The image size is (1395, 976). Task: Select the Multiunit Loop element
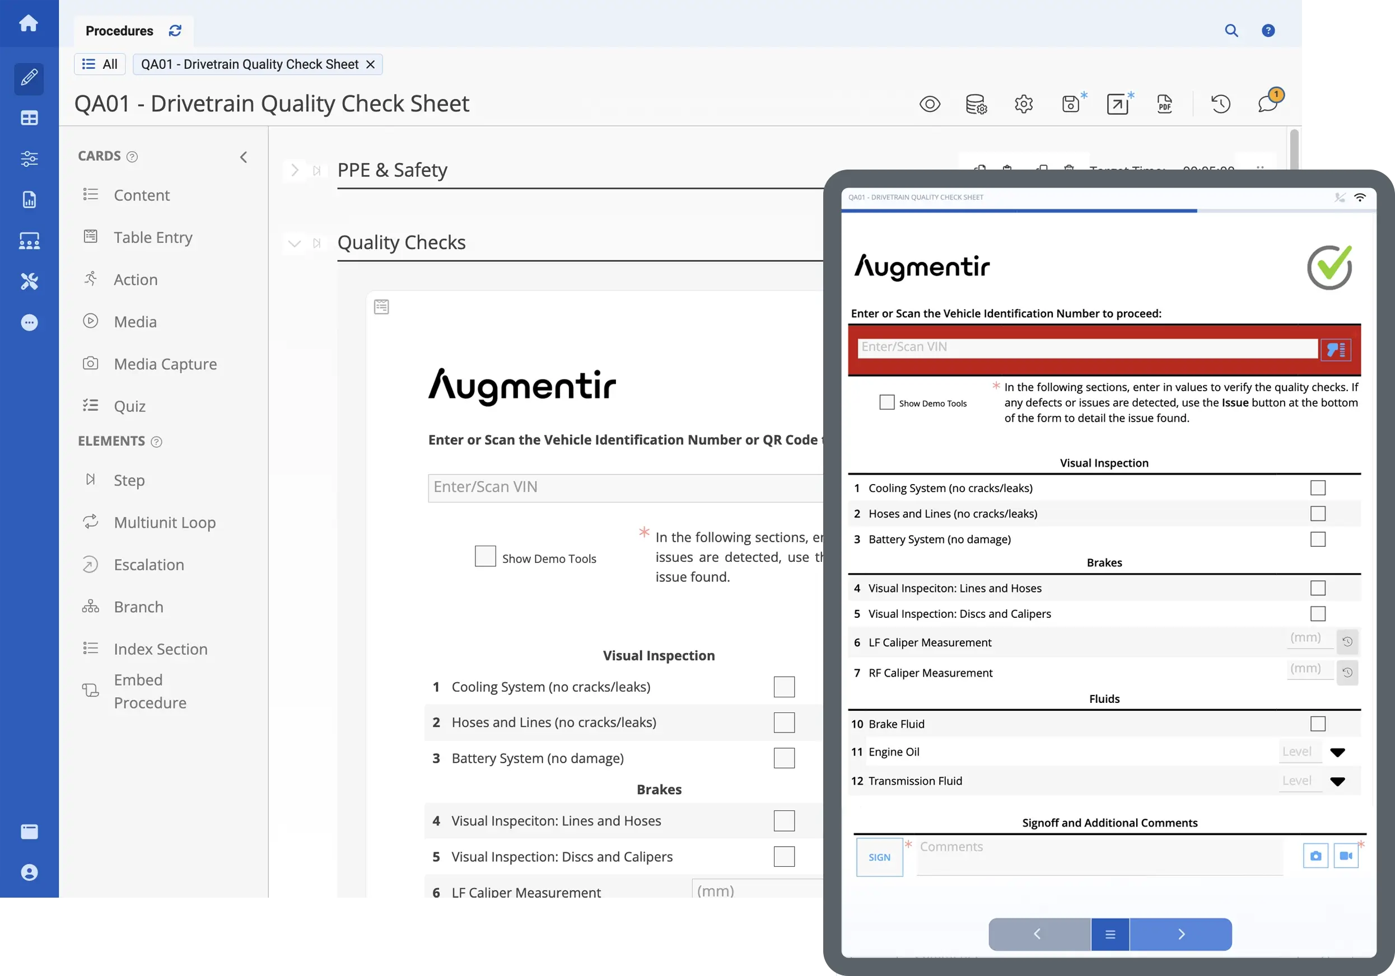(x=164, y=522)
